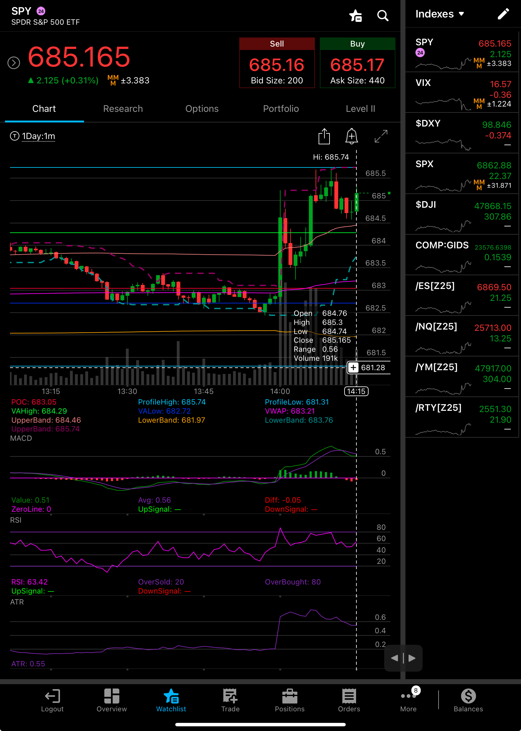Open the Level II tab
521x731 pixels.
(360, 109)
